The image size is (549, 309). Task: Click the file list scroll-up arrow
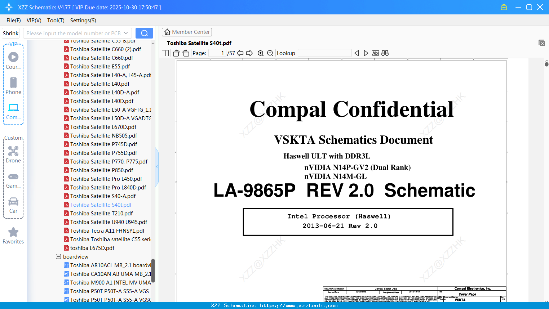(x=153, y=44)
